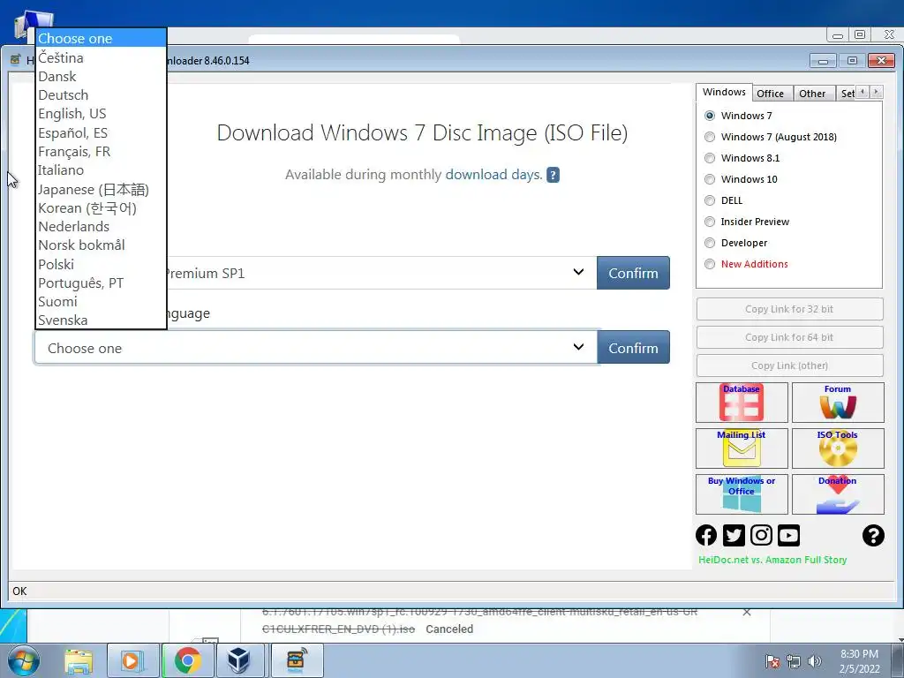This screenshot has width=904, height=678.
Task: Click Copy Link for 64 bit
Action: [789, 337]
